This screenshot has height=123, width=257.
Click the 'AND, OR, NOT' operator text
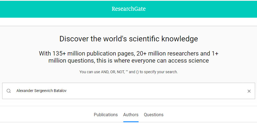click(113, 72)
